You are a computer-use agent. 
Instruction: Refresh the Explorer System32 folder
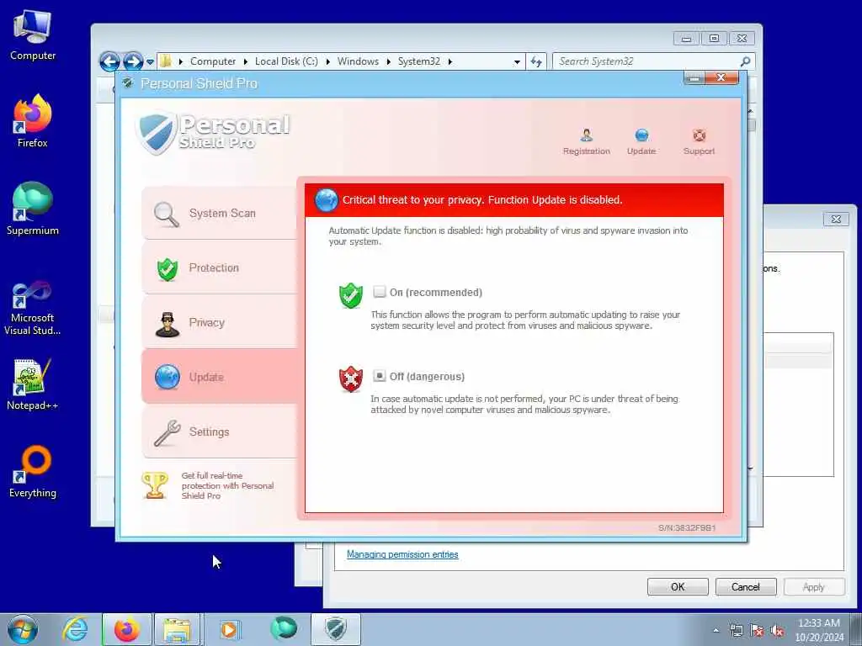536,61
